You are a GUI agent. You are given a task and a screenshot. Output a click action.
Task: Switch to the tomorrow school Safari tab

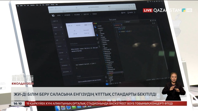click(x=94, y=10)
